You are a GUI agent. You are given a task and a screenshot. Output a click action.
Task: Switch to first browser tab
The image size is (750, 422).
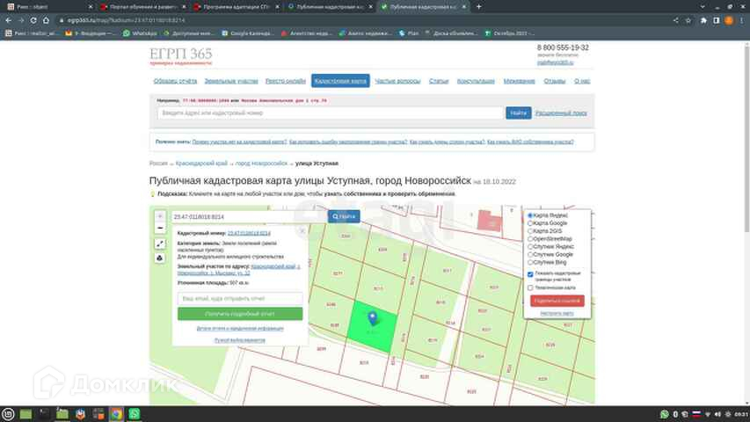[50, 7]
